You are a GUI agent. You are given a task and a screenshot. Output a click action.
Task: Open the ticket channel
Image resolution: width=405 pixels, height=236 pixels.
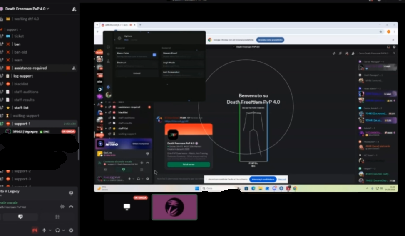click(19, 36)
